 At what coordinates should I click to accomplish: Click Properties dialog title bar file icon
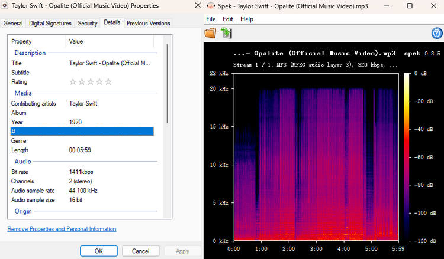pos(5,6)
